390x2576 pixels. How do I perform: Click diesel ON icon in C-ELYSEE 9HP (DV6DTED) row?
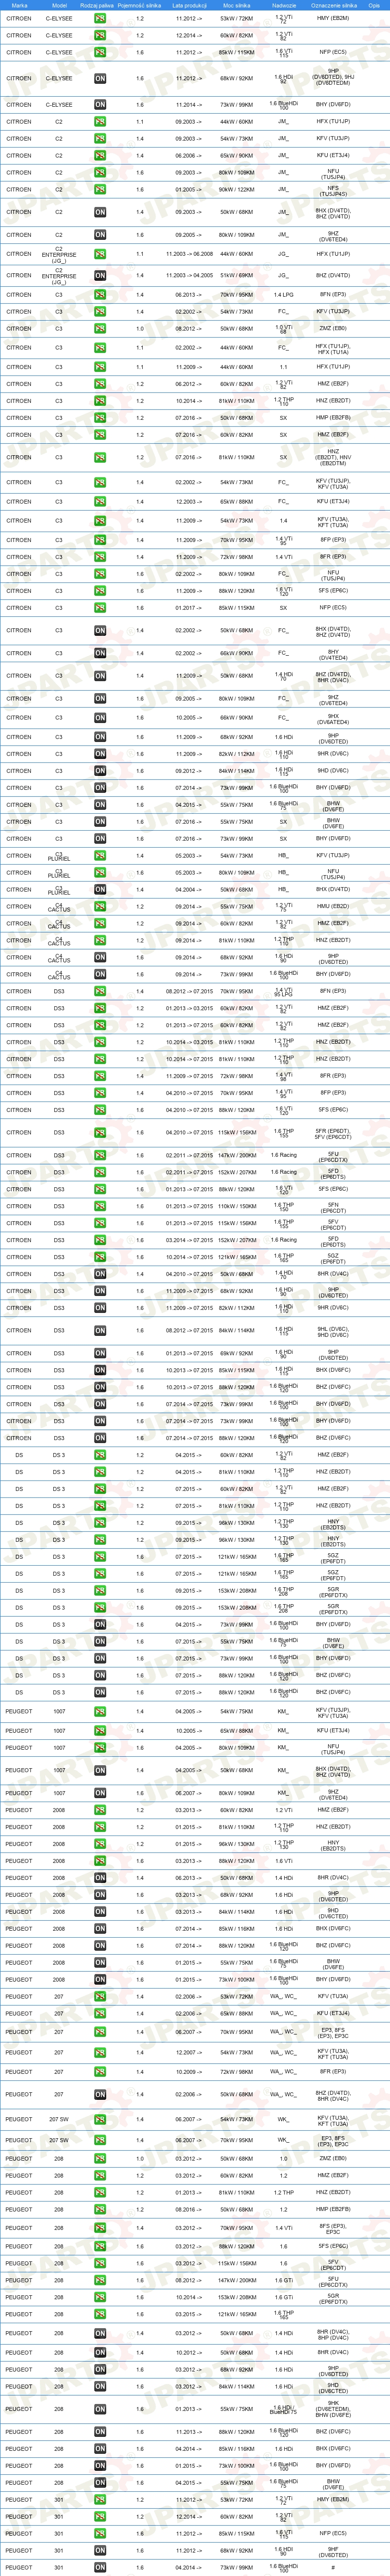click(100, 78)
